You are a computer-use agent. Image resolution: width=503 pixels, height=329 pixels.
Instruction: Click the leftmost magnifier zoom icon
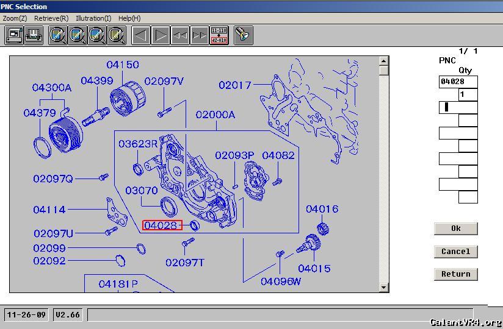[x=58, y=35]
